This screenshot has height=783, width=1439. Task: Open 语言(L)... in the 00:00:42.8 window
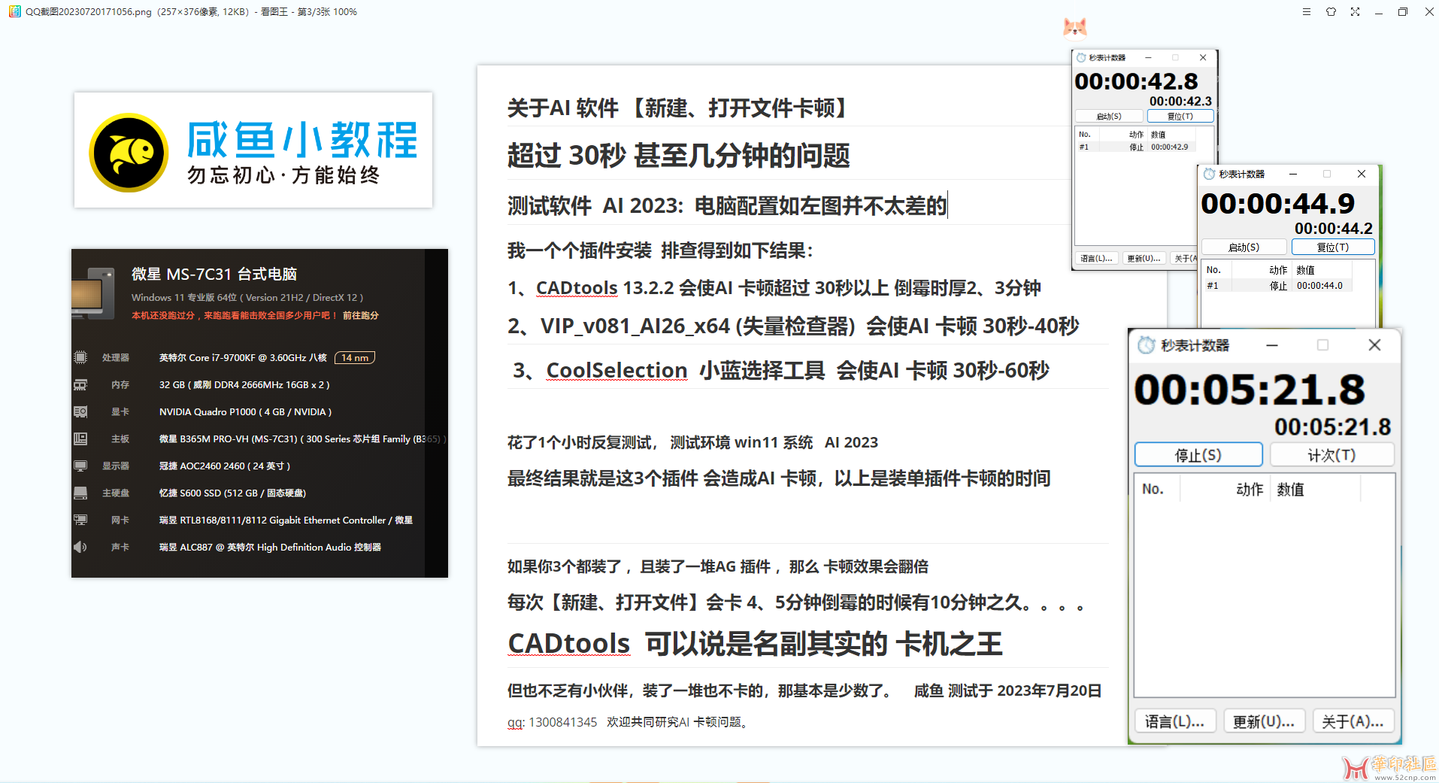(x=1097, y=258)
